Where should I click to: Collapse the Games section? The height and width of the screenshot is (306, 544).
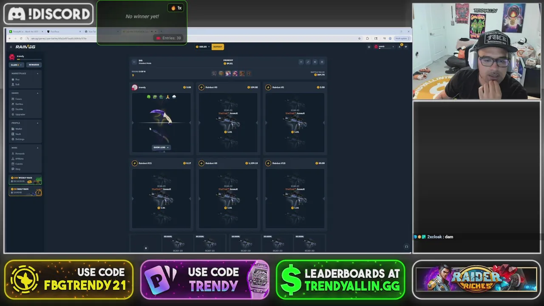[37, 93]
